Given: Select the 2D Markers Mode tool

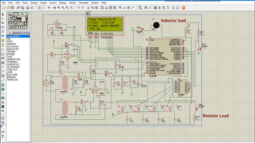Looking at the screenshot, I should pyautogui.click(x=3, y=111).
